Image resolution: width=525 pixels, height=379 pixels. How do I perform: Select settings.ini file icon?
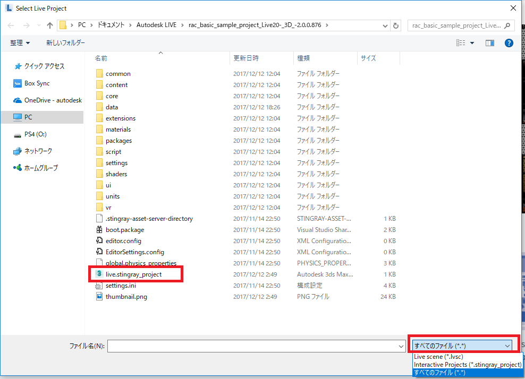[99, 286]
